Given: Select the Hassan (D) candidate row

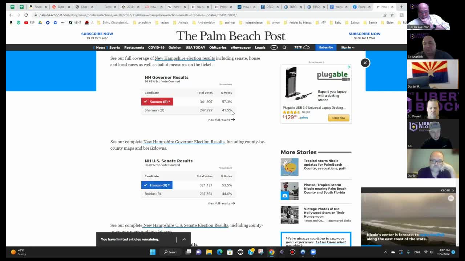Looking at the screenshot, I should coord(188,185).
